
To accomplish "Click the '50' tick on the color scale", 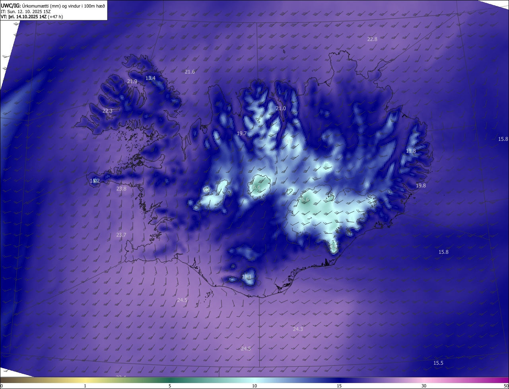I will [x=506, y=386].
